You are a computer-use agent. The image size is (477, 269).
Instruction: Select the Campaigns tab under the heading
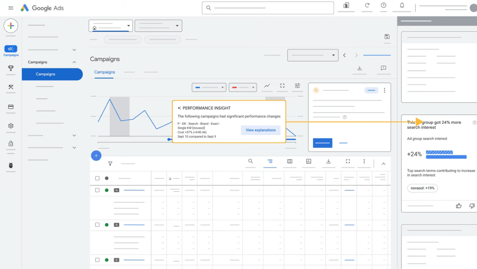click(104, 72)
